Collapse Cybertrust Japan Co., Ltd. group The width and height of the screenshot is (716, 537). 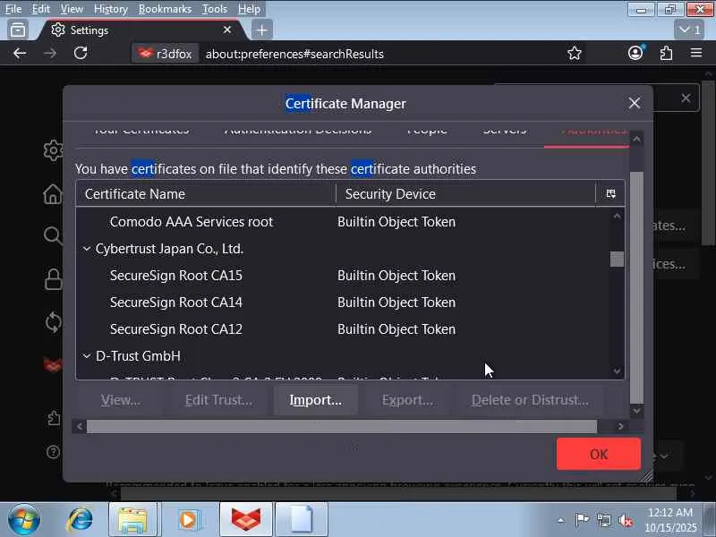[86, 249]
